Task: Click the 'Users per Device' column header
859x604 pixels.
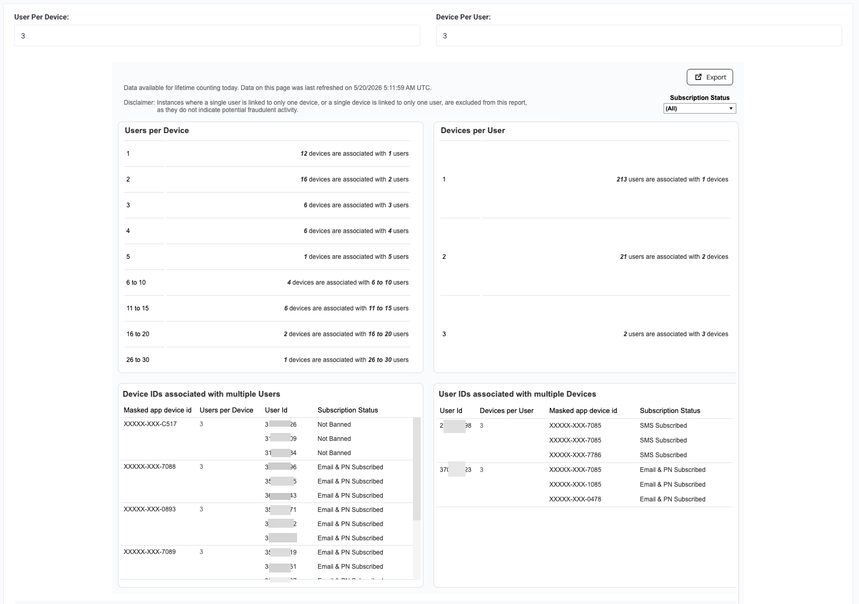Action: (226, 410)
